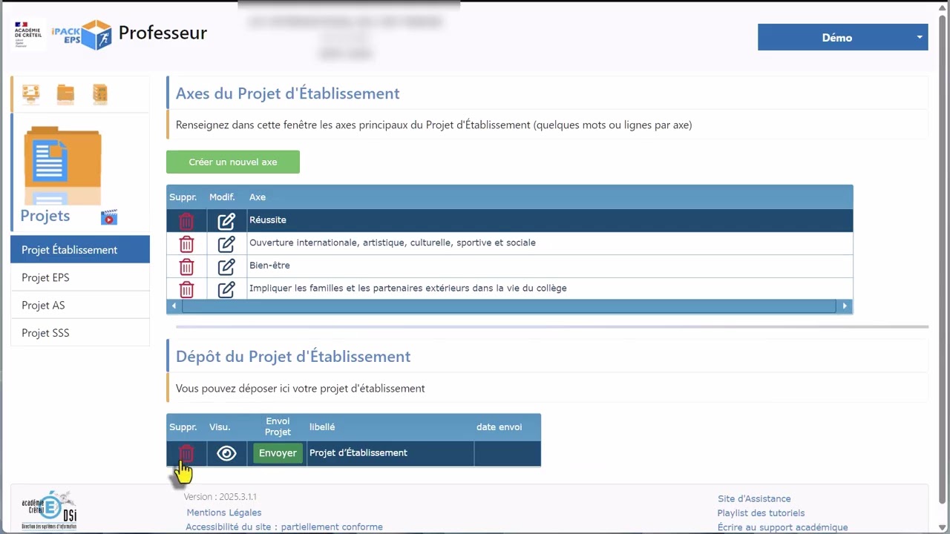This screenshot has width=950, height=534.
Task: Click the Envoyer button
Action: point(278,453)
